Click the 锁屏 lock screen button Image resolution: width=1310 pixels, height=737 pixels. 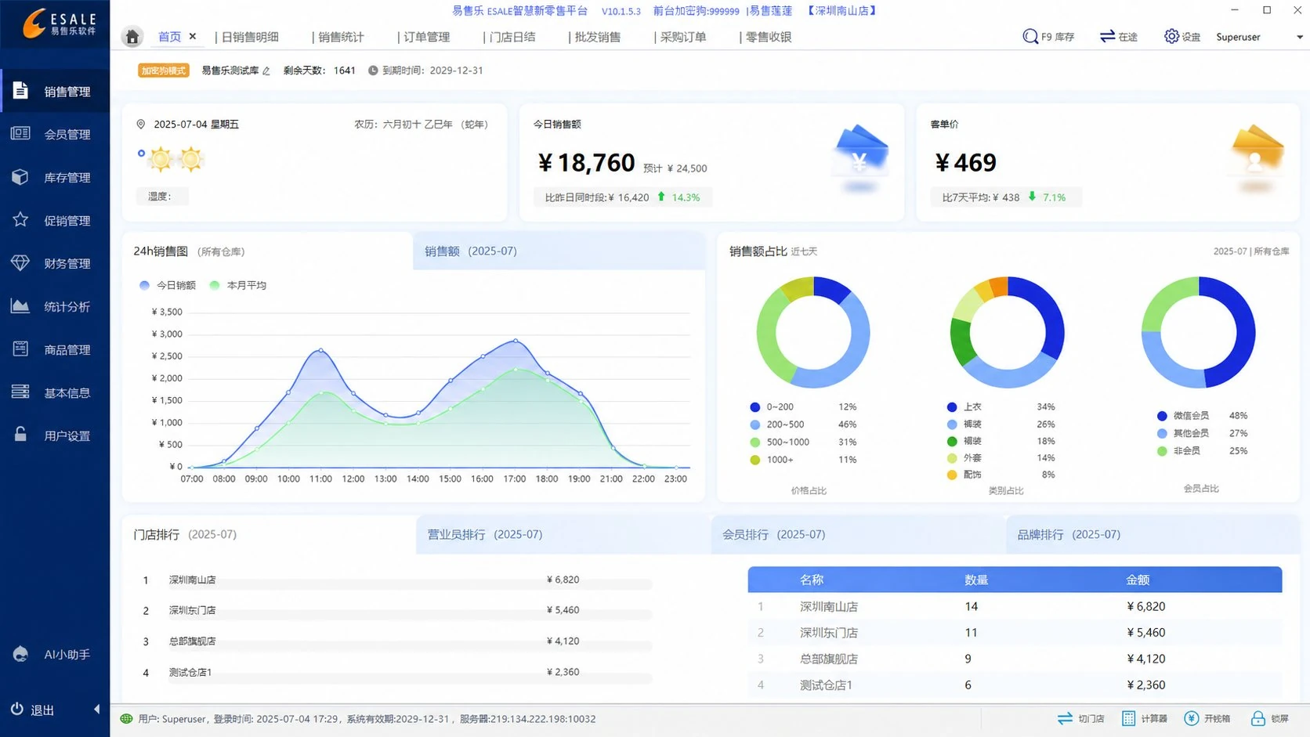tap(1270, 718)
